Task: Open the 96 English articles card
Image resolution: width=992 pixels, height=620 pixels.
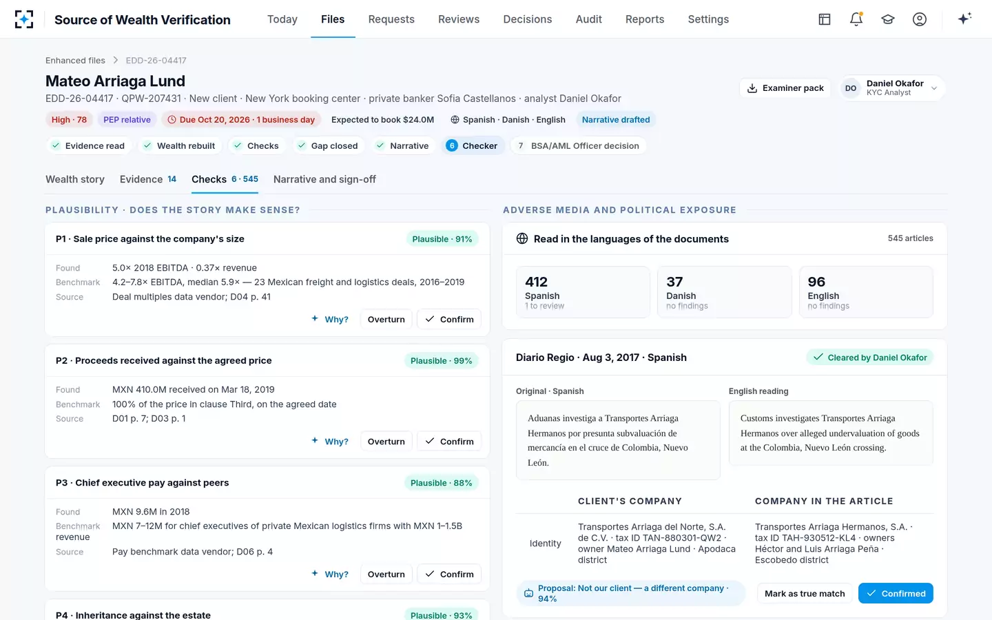Action: [x=866, y=292]
